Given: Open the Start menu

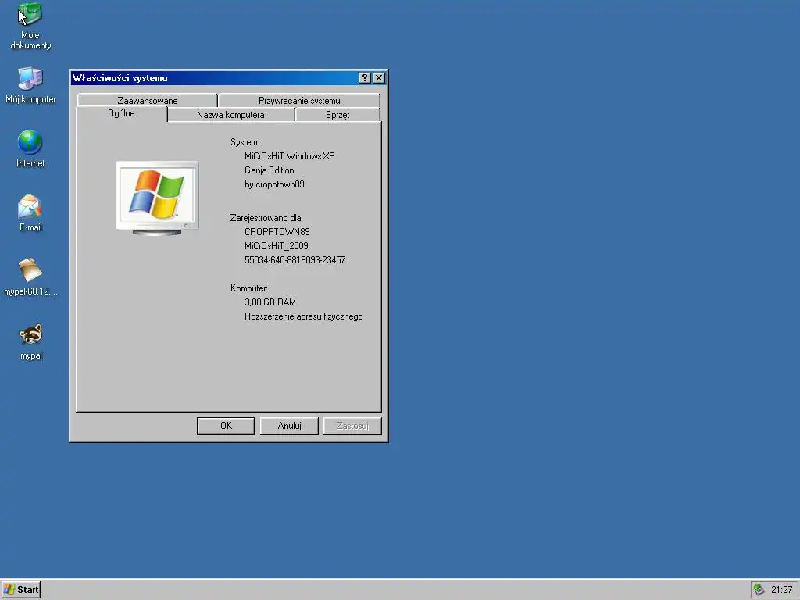Looking at the screenshot, I should pyautogui.click(x=21, y=590).
